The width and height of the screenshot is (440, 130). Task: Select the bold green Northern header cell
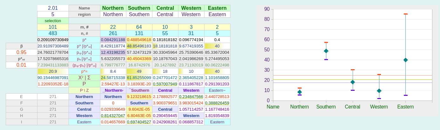pyautogui.click(x=113, y=8)
